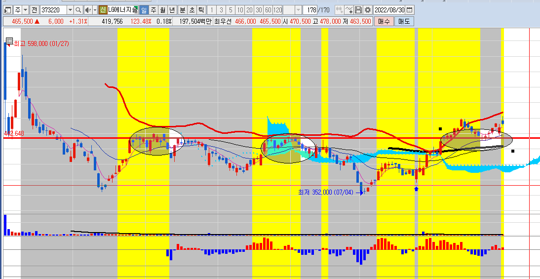The height and width of the screenshot is (279, 540).
Task: Expand the custom interval dropdown
Action: click(298, 10)
